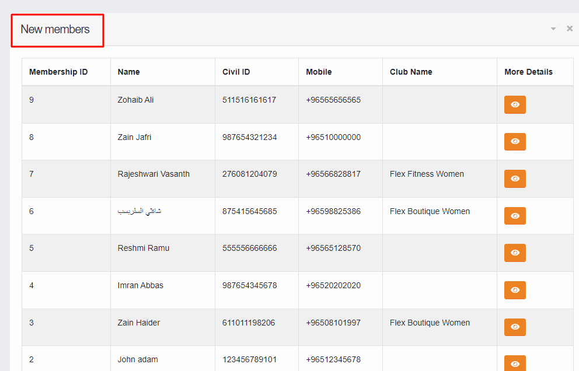The image size is (579, 371).
Task: Click the New members title
Action: (x=55, y=29)
